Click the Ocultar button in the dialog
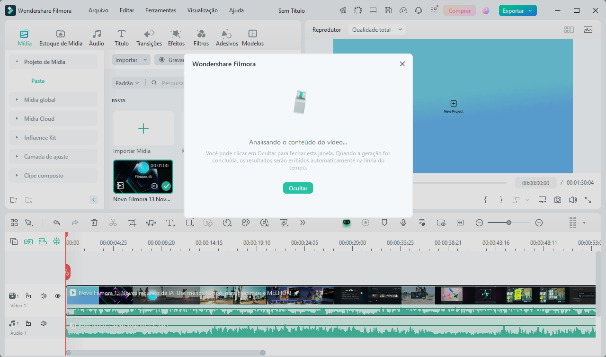 coord(298,188)
